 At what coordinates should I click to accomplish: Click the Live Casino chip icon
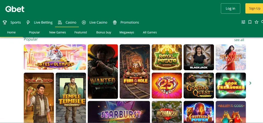(x=84, y=22)
